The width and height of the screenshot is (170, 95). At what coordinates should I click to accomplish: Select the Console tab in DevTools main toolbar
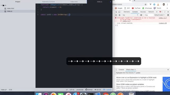click(x=135, y=12)
